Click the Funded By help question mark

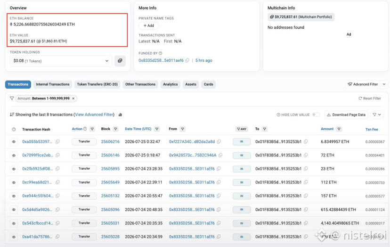161,53
